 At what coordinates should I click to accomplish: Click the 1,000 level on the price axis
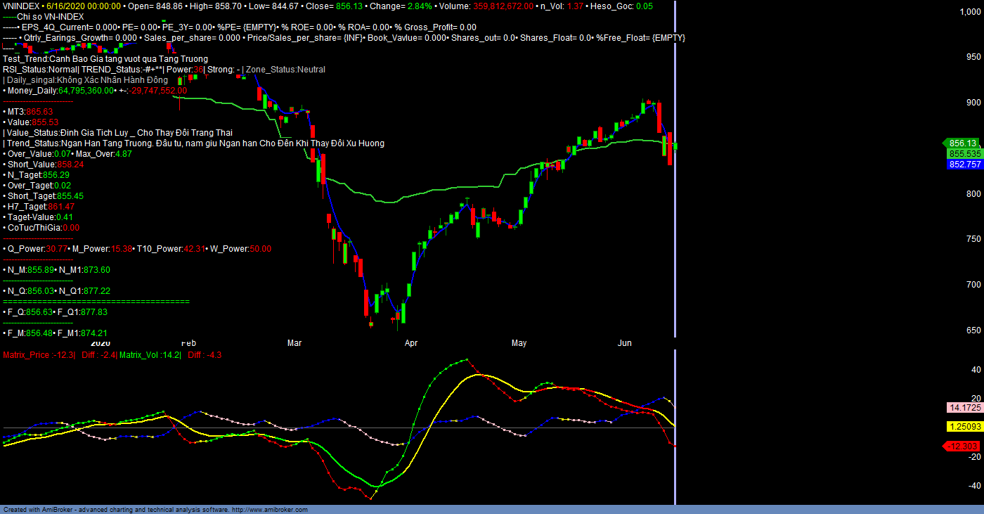971,11
